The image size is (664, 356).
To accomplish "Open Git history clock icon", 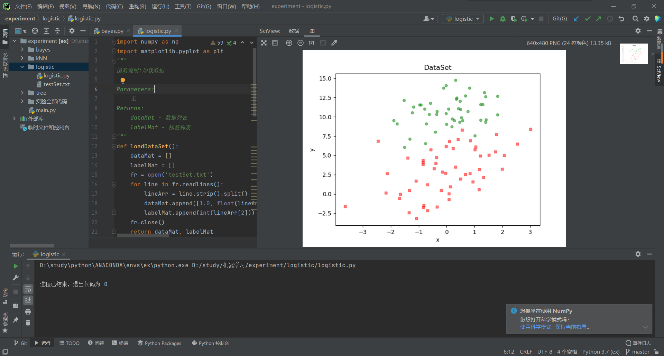I will [x=610, y=19].
